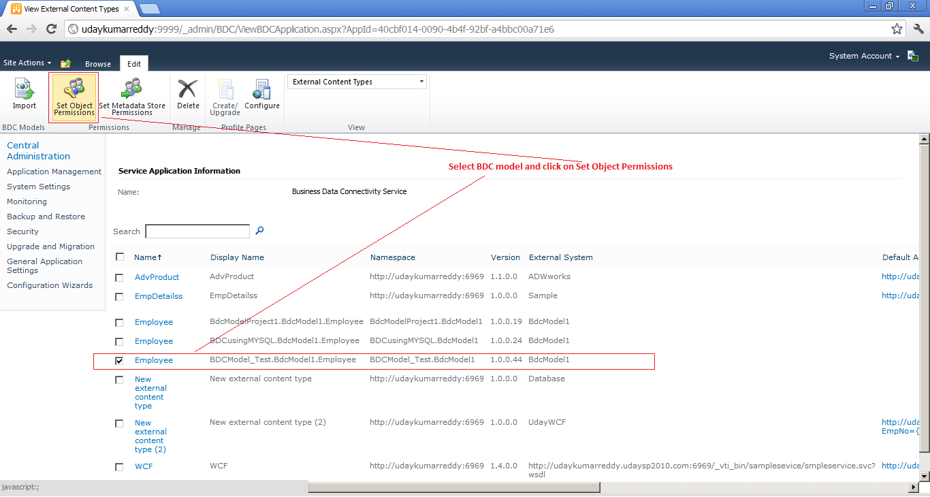Click the Create/Upgrade profile pages icon
930x497 pixels.
click(x=225, y=95)
